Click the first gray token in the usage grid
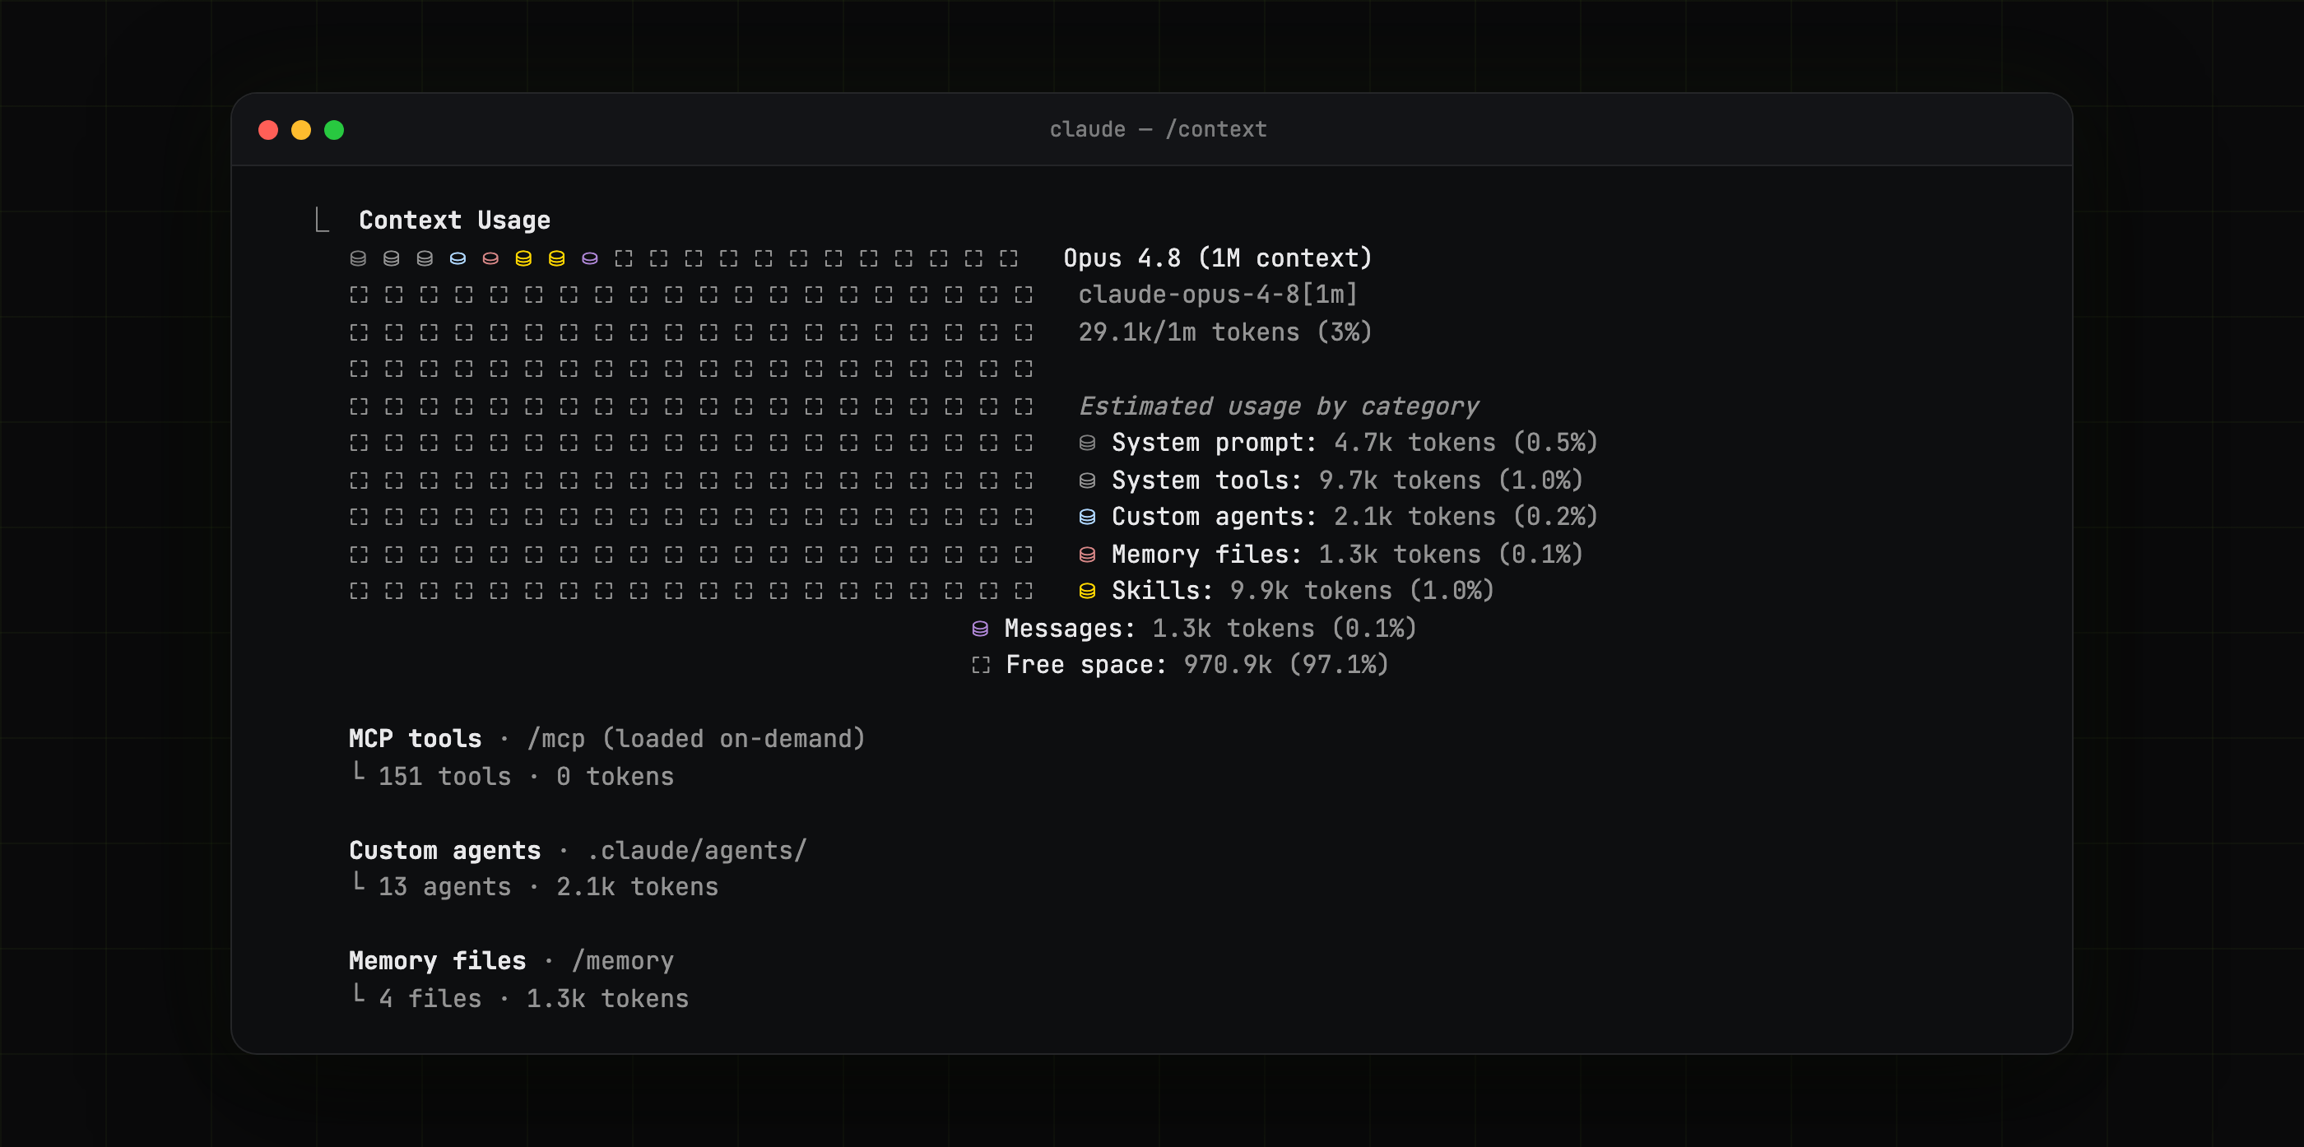Viewport: 2304px width, 1147px height. pyautogui.click(x=358, y=258)
